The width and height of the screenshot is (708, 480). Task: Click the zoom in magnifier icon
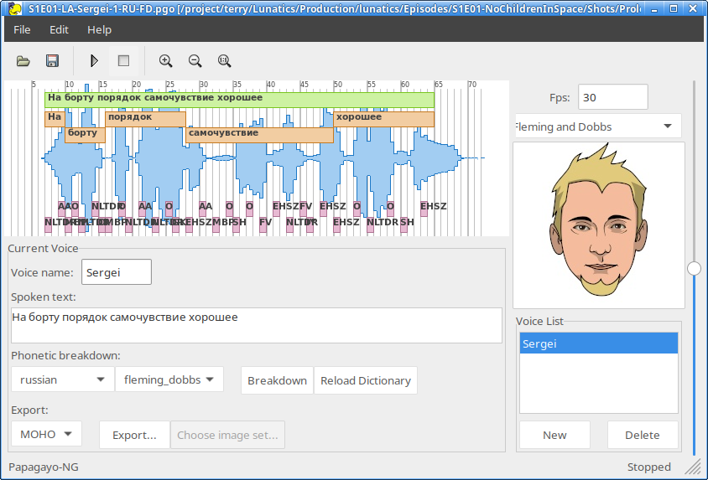tap(166, 61)
